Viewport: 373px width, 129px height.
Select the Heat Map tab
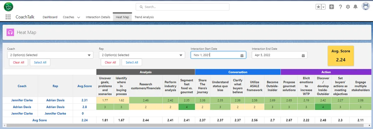coord(122,17)
